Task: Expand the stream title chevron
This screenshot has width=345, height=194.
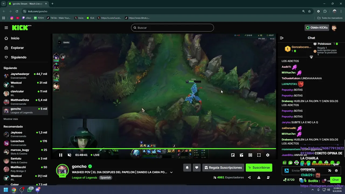Action: pos(171,172)
